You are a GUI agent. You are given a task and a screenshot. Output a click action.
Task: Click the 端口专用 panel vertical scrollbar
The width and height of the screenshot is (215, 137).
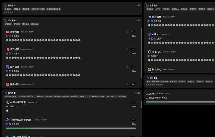pyautogui.click(x=141, y=105)
